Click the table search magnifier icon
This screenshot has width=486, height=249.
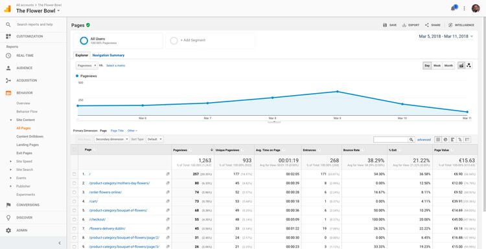point(411,140)
